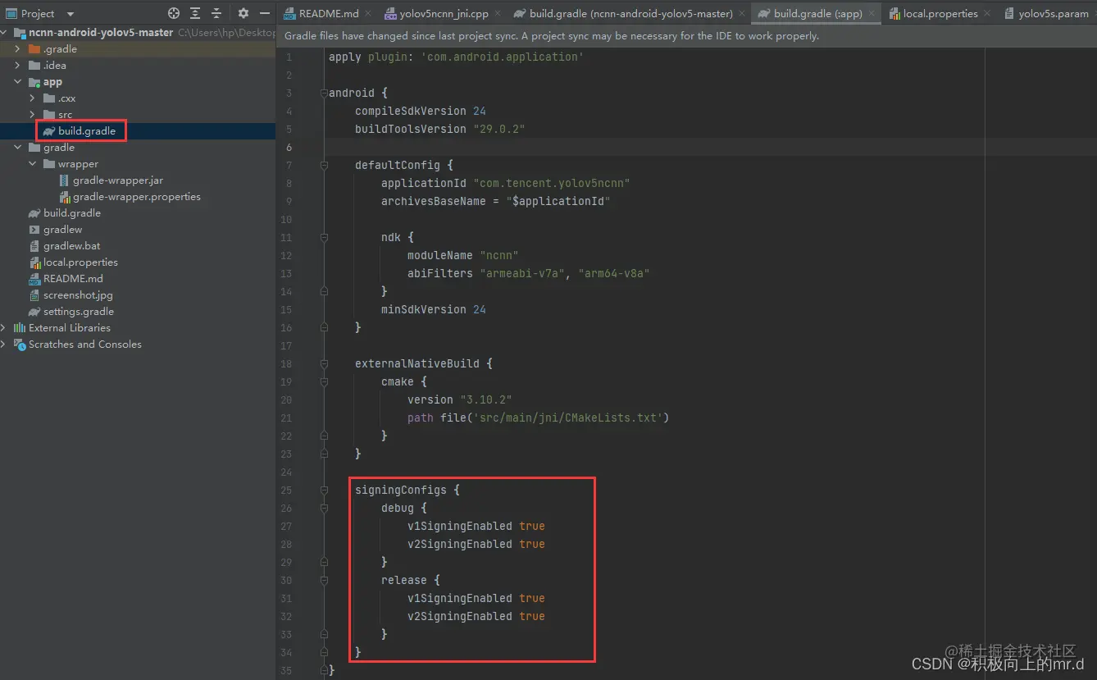Click v2SigningEnabled true under release
The image size is (1097, 680).
point(476,616)
